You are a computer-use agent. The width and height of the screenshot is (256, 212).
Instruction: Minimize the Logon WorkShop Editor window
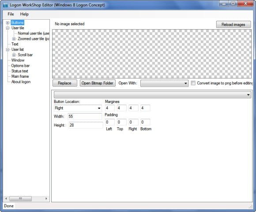(x=224, y=4)
